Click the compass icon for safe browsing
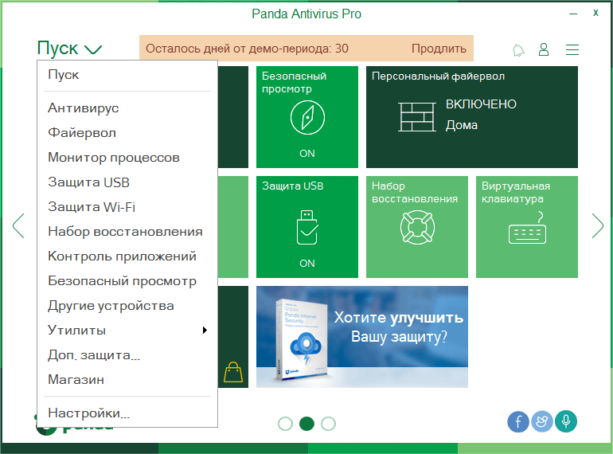 [307, 119]
